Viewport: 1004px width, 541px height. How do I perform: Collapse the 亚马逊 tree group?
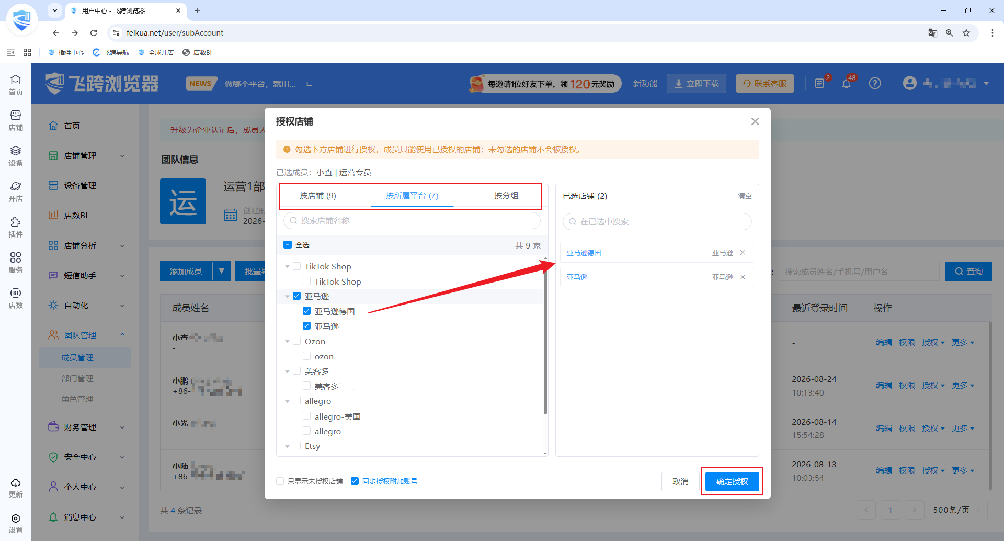pos(287,296)
